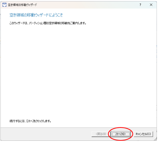Click the wizard app icon in title bar

pyautogui.click(x=4, y=5)
